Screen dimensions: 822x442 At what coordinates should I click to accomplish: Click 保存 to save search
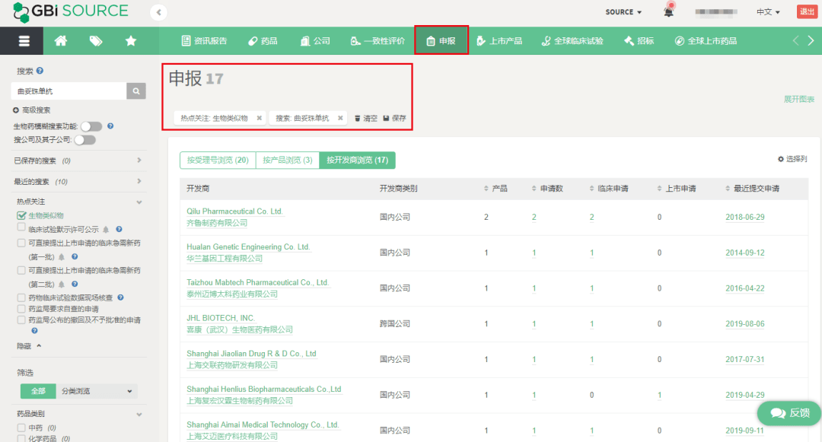click(394, 119)
